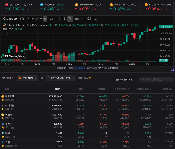Click the chart settings gear icon
Screen dimensions: 175x149
[x=166, y=64]
